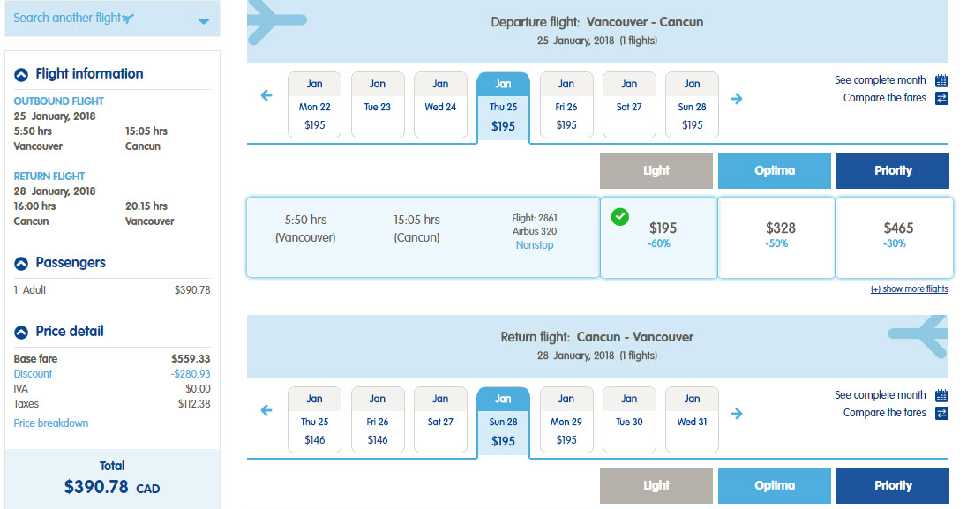Click the show more flights link
Screen dimensions: 967x509
pyautogui.click(x=909, y=289)
